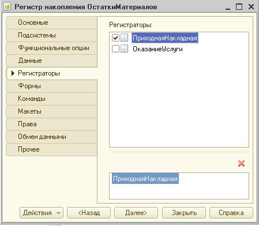
Task: Click the 1C window icon in title bar
Action: click(7, 7)
